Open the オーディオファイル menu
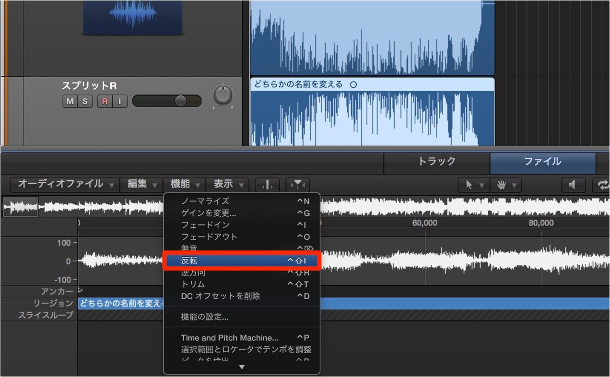This screenshot has height=377, width=610. (65, 184)
